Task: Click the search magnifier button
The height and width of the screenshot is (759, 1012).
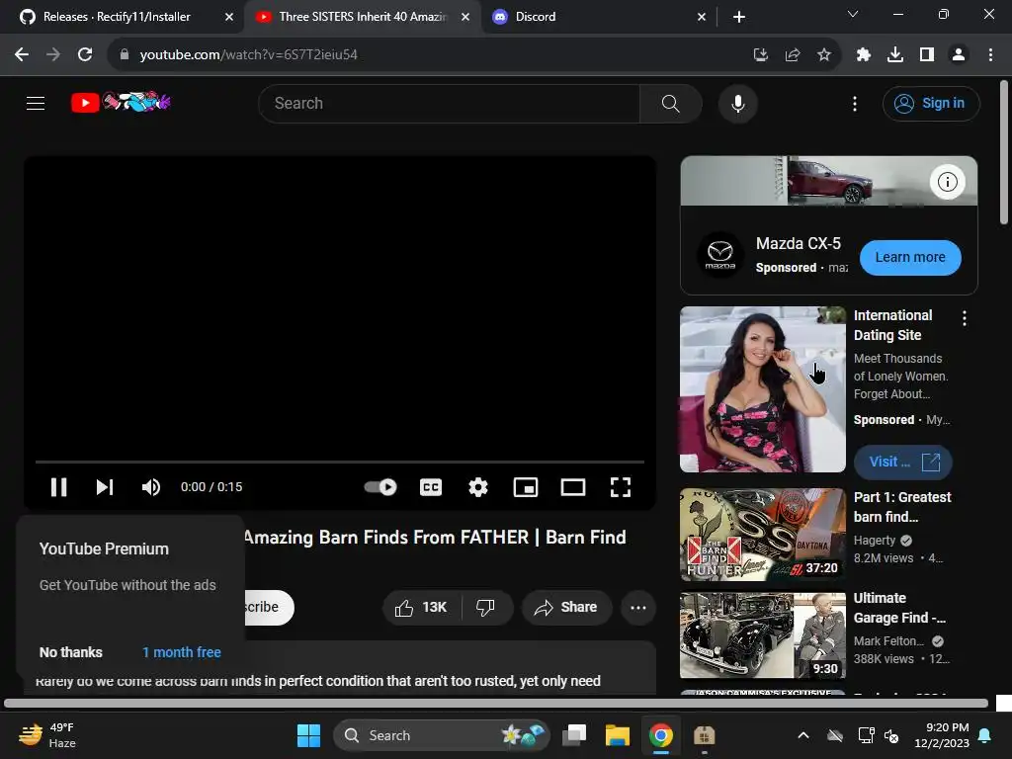Action: coord(671,103)
